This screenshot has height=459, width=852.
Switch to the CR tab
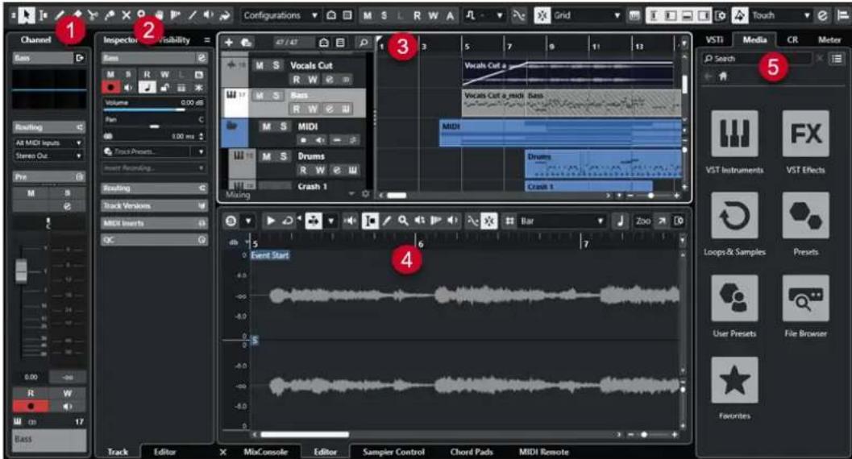(x=792, y=39)
